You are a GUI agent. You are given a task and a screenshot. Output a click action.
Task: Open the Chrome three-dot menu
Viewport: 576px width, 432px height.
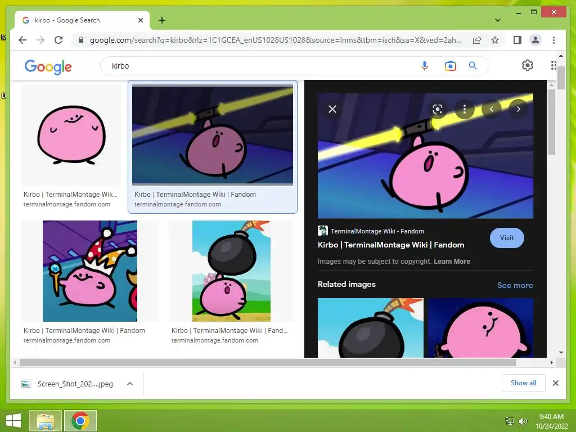553,40
